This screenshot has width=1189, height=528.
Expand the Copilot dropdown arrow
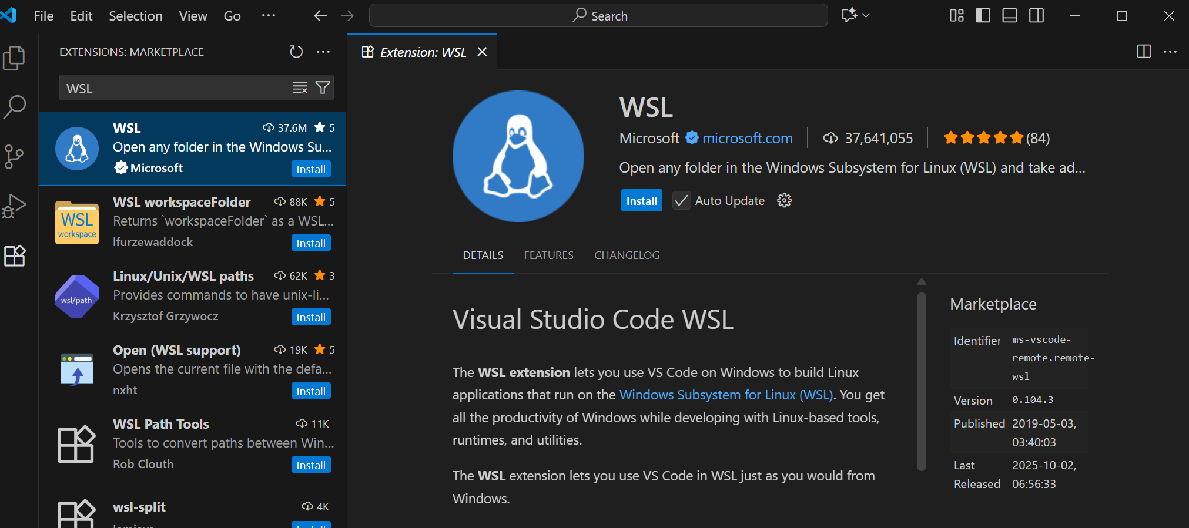tap(866, 16)
